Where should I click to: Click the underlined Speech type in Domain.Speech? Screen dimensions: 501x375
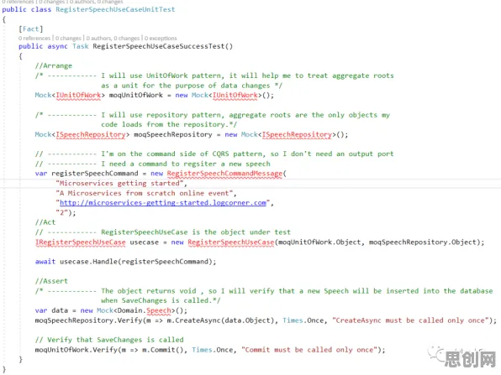(159, 310)
